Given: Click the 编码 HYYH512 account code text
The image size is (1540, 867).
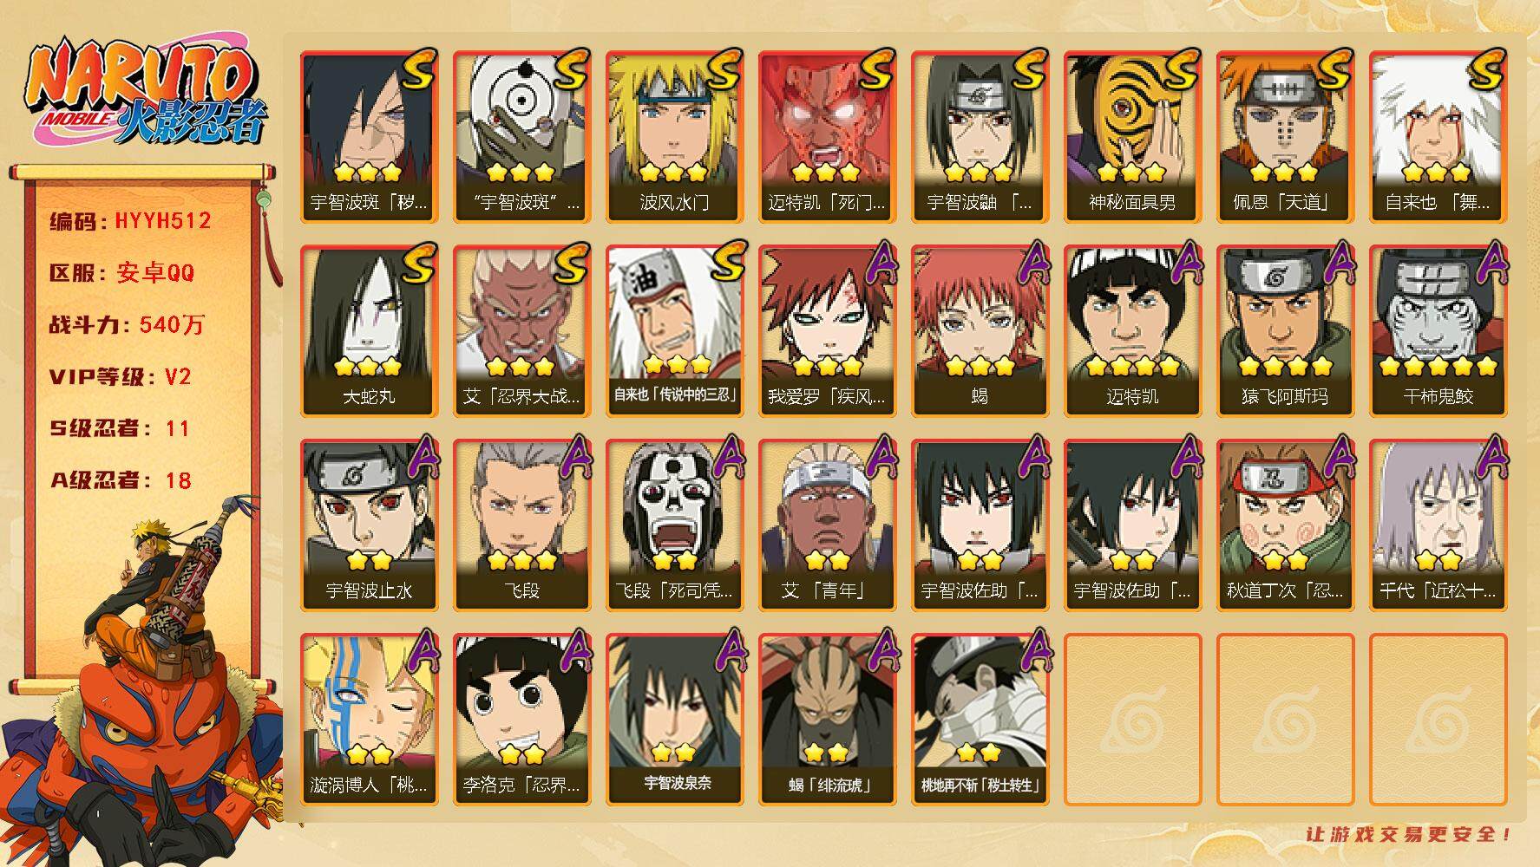Looking at the screenshot, I should tap(130, 220).
